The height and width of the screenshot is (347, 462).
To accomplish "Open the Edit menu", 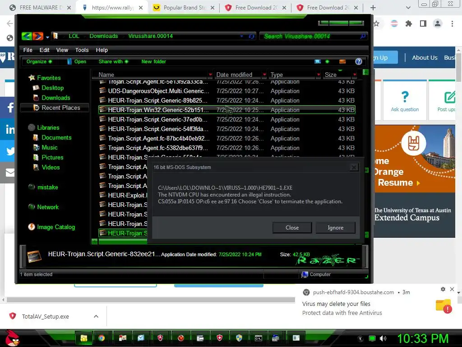I will coord(45,50).
